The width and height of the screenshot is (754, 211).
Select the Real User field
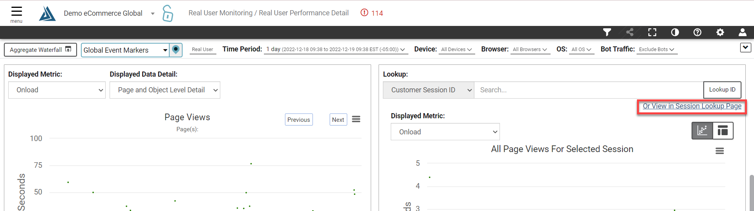pyautogui.click(x=203, y=50)
